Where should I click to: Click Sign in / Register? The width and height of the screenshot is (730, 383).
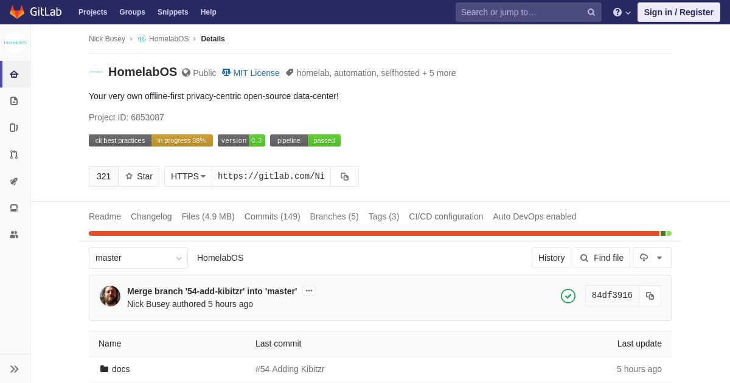click(x=679, y=12)
